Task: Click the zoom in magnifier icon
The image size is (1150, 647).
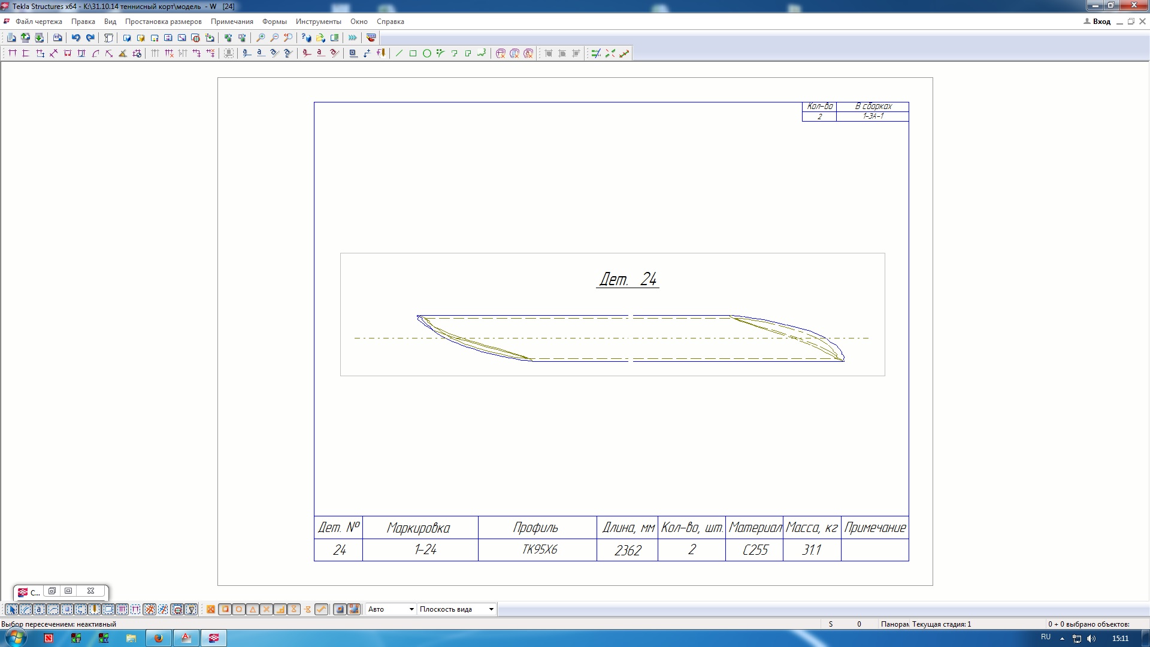Action: coord(261,38)
